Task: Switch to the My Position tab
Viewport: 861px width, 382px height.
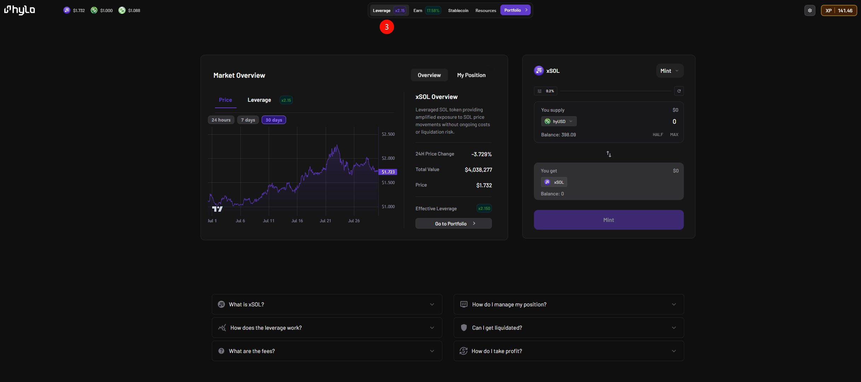Action: pos(471,75)
